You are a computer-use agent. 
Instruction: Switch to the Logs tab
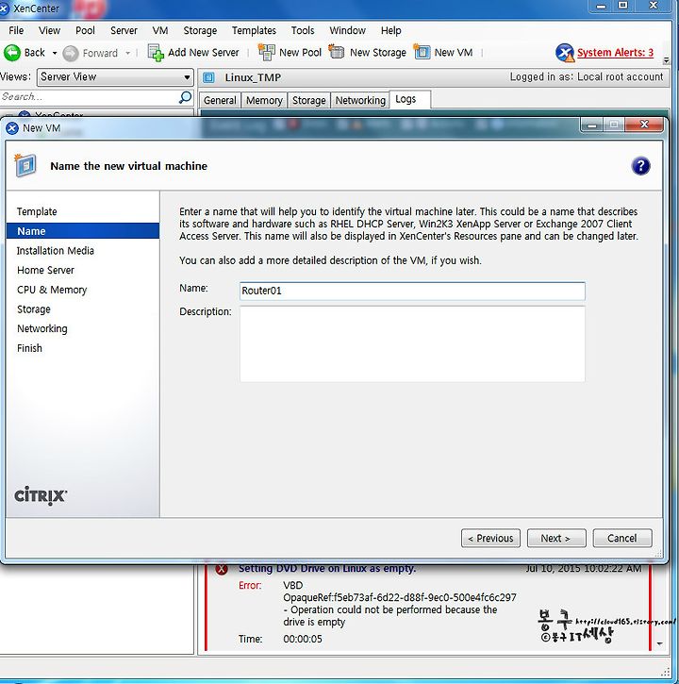tap(410, 99)
